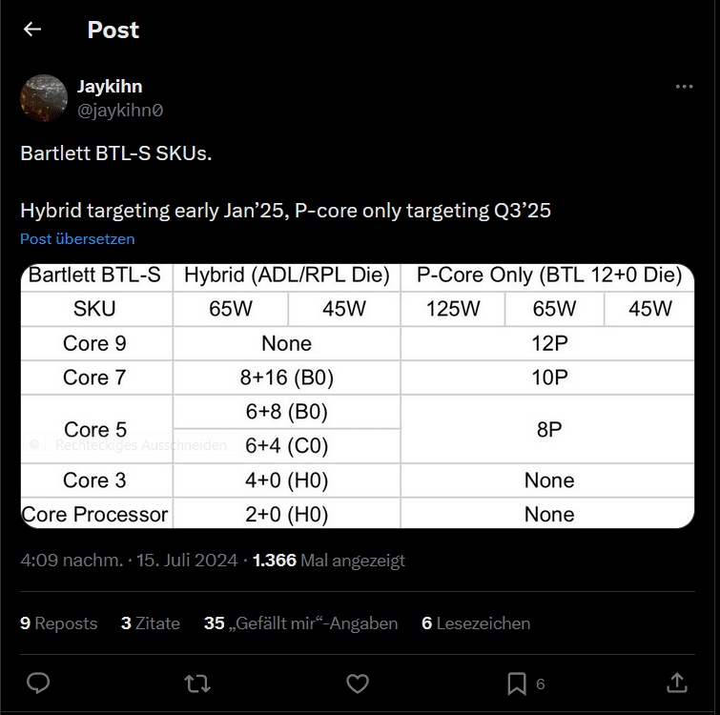View the 3 Zitate quotes list
720x715 pixels.
(151, 623)
